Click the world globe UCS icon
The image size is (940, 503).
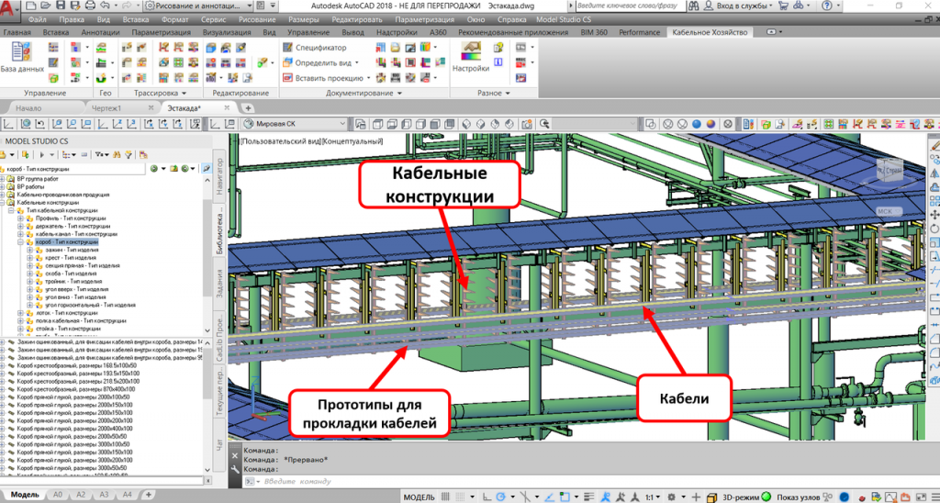[26, 124]
